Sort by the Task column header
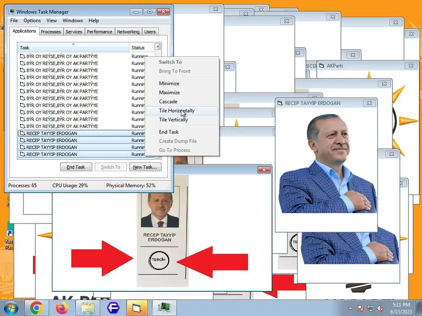This screenshot has height=316, width=422. point(73,48)
